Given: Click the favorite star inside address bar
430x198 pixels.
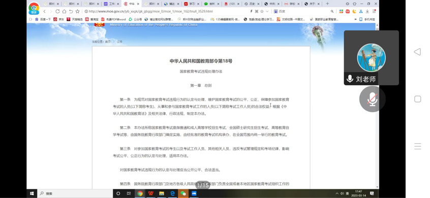Looking at the screenshot, I should click(x=262, y=12).
